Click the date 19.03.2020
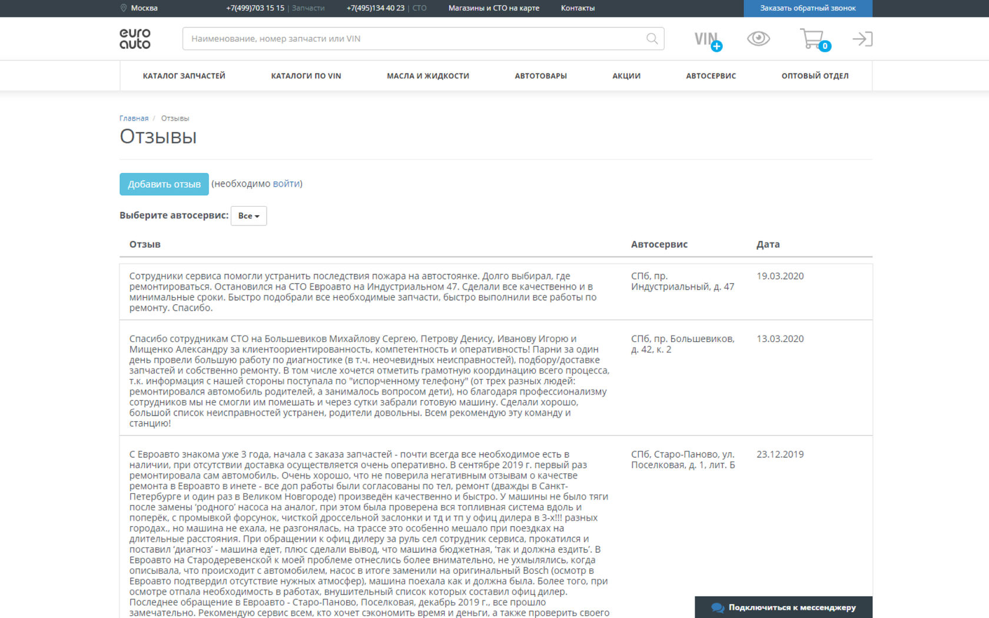This screenshot has width=989, height=618. pos(780,276)
